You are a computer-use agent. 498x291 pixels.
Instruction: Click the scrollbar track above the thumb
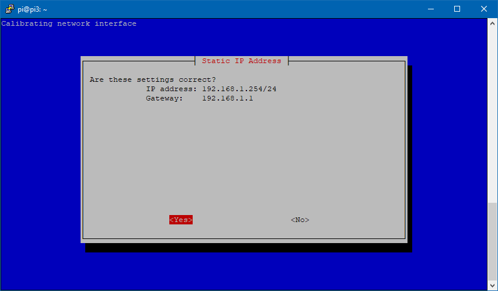tap(493, 117)
